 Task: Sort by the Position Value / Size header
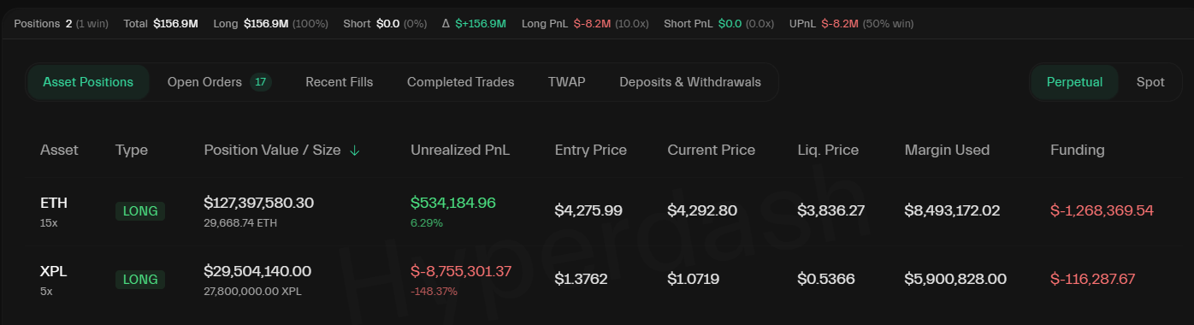click(x=272, y=150)
